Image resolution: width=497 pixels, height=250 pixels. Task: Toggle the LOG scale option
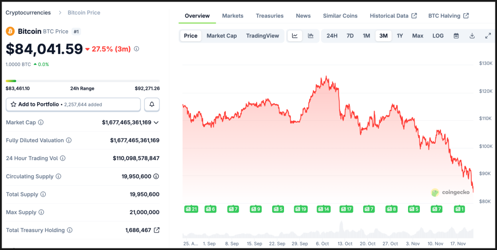pos(438,36)
